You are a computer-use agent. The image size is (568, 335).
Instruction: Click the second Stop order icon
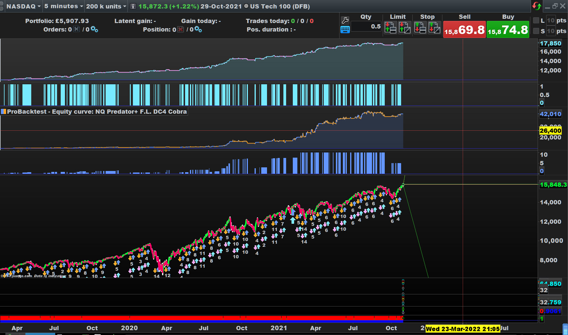(434, 28)
